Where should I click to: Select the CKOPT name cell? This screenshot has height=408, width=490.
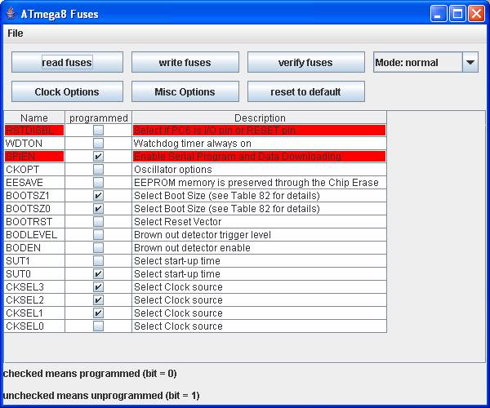[x=34, y=170]
